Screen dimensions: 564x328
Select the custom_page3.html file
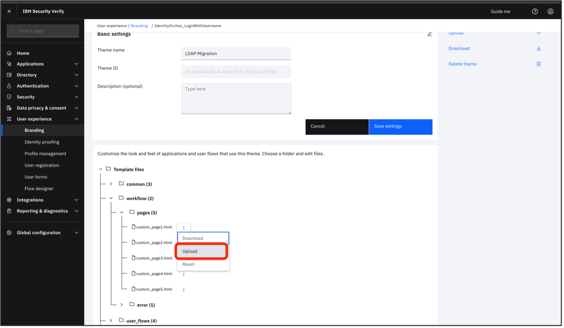coord(154,258)
